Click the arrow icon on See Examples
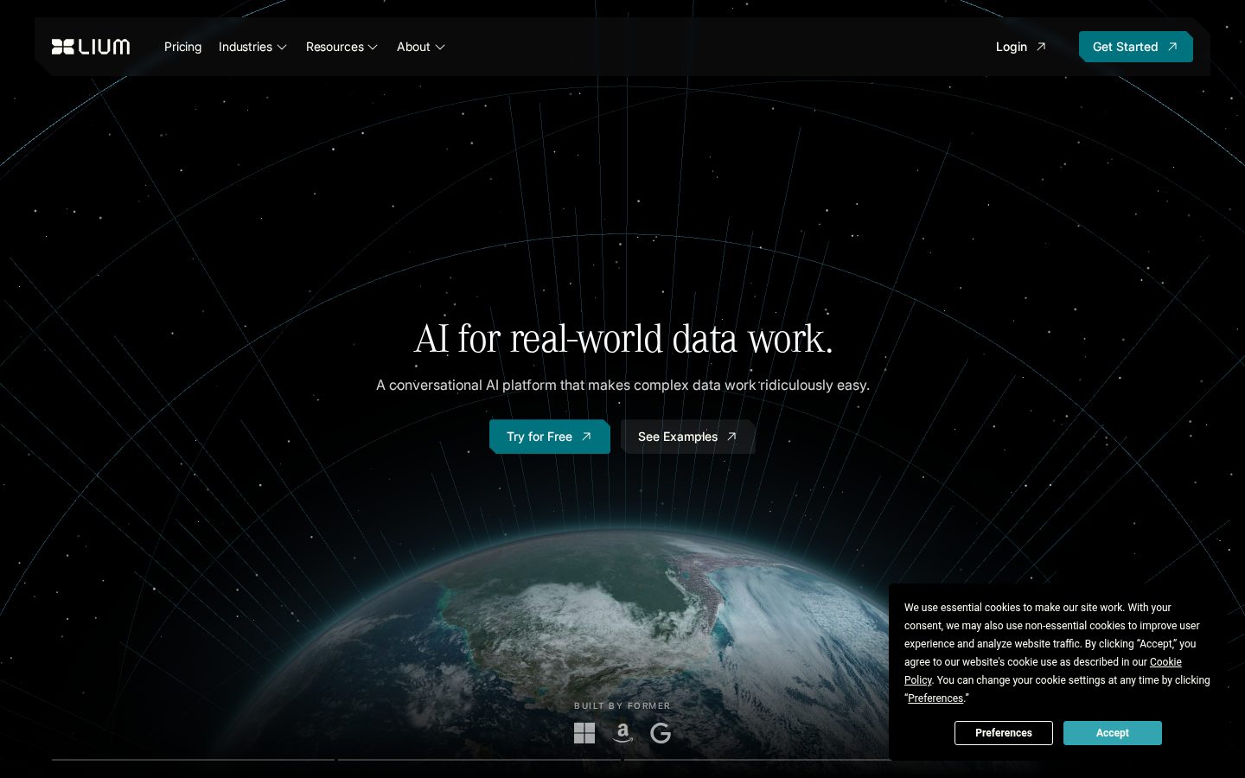 (731, 437)
